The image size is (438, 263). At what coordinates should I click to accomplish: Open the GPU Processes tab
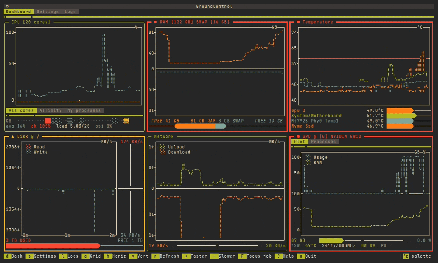click(323, 142)
